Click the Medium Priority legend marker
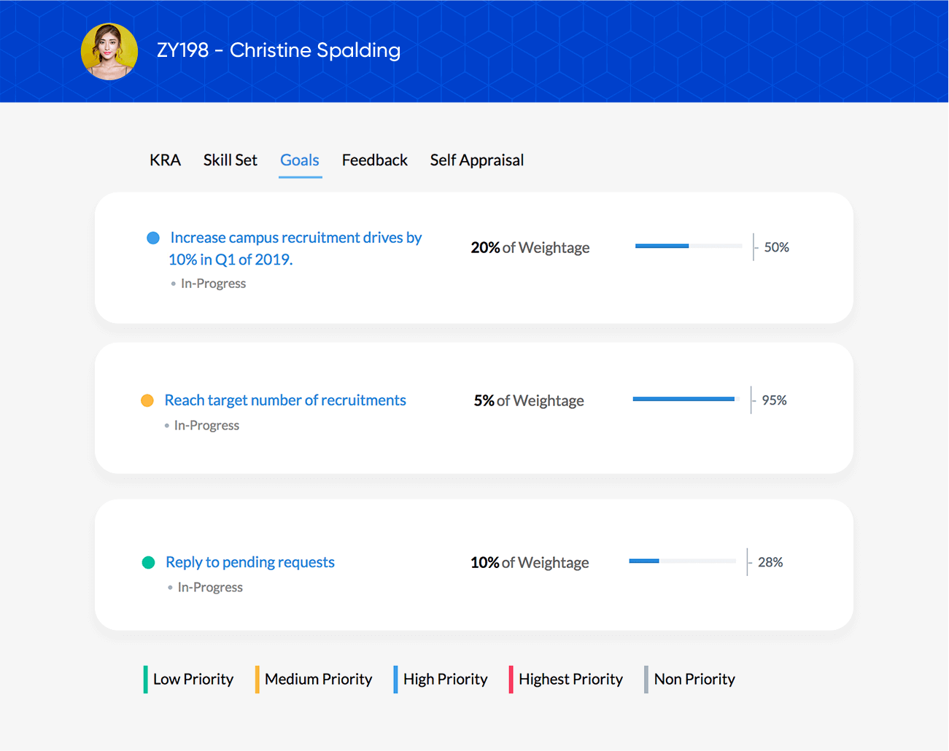Viewport: 949px width, 751px height. [257, 680]
